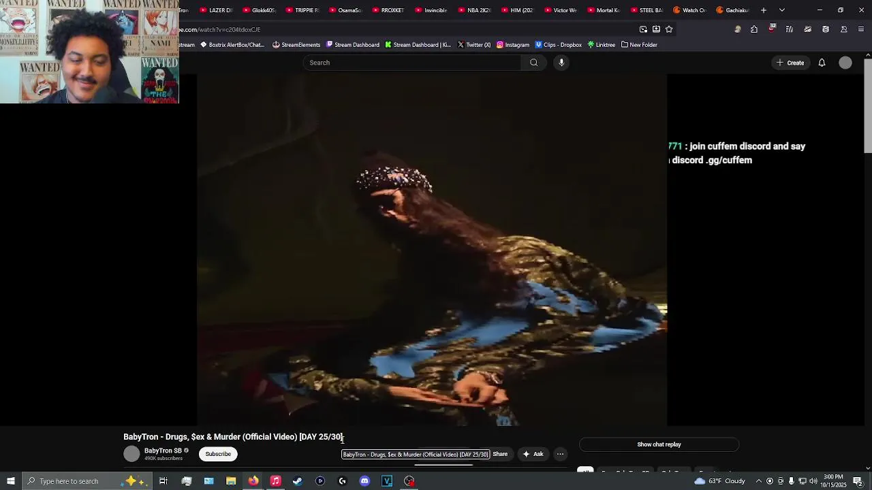Open the browser hamburger application menu
This screenshot has height=490, width=872.
pos(861,29)
